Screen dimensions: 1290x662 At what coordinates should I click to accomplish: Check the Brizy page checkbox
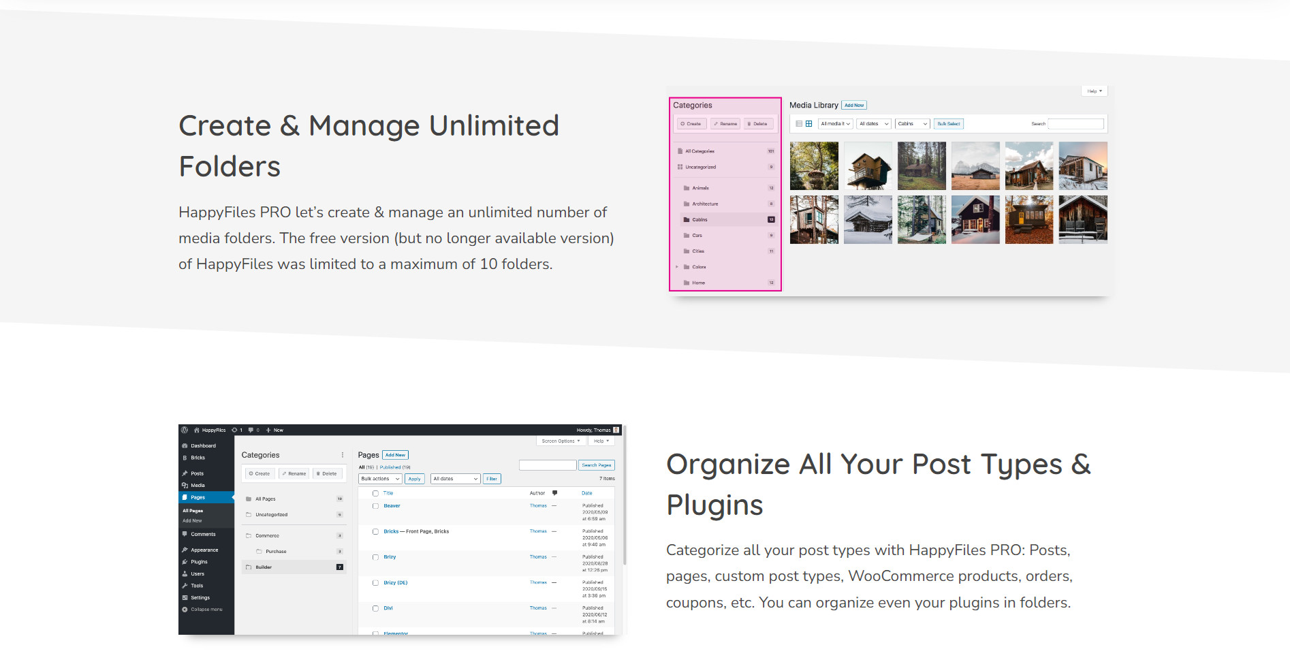[x=375, y=557]
